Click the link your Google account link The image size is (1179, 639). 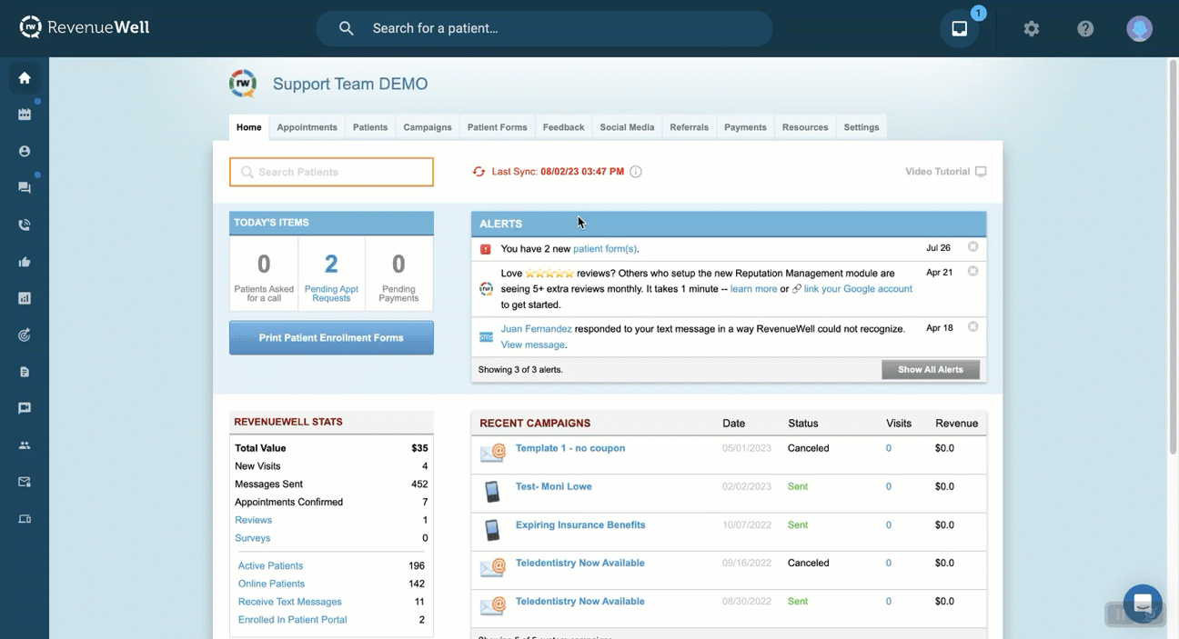(858, 289)
